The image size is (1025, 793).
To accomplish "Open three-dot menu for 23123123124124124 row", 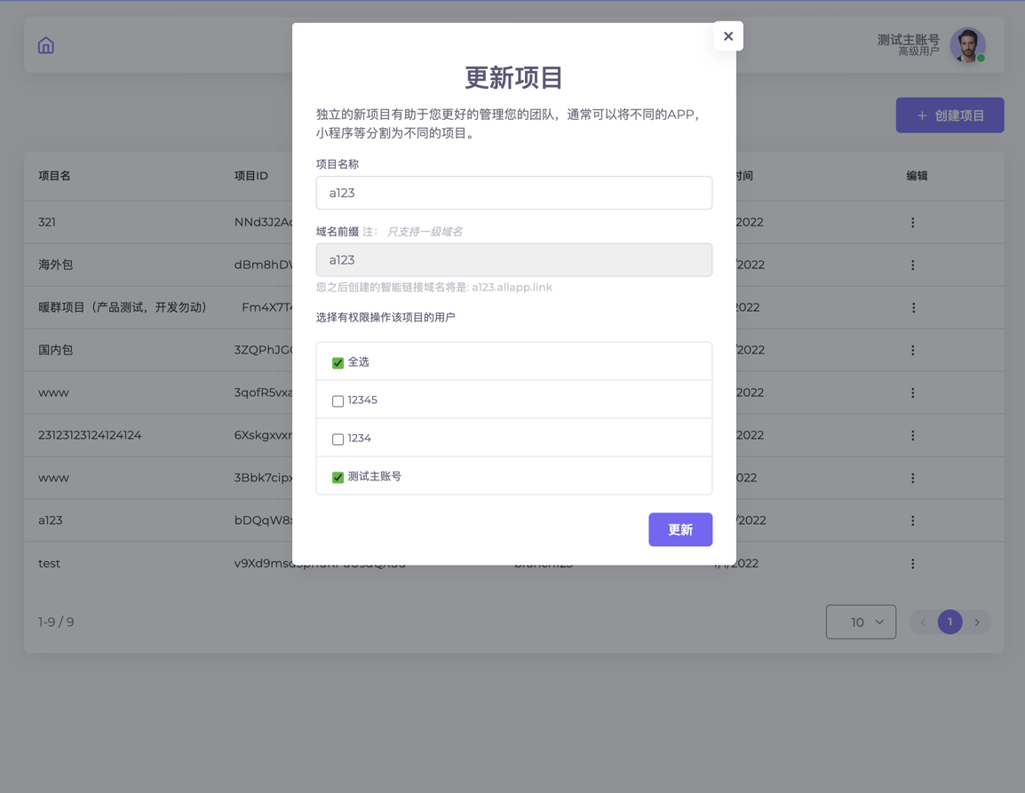I will [x=912, y=436].
